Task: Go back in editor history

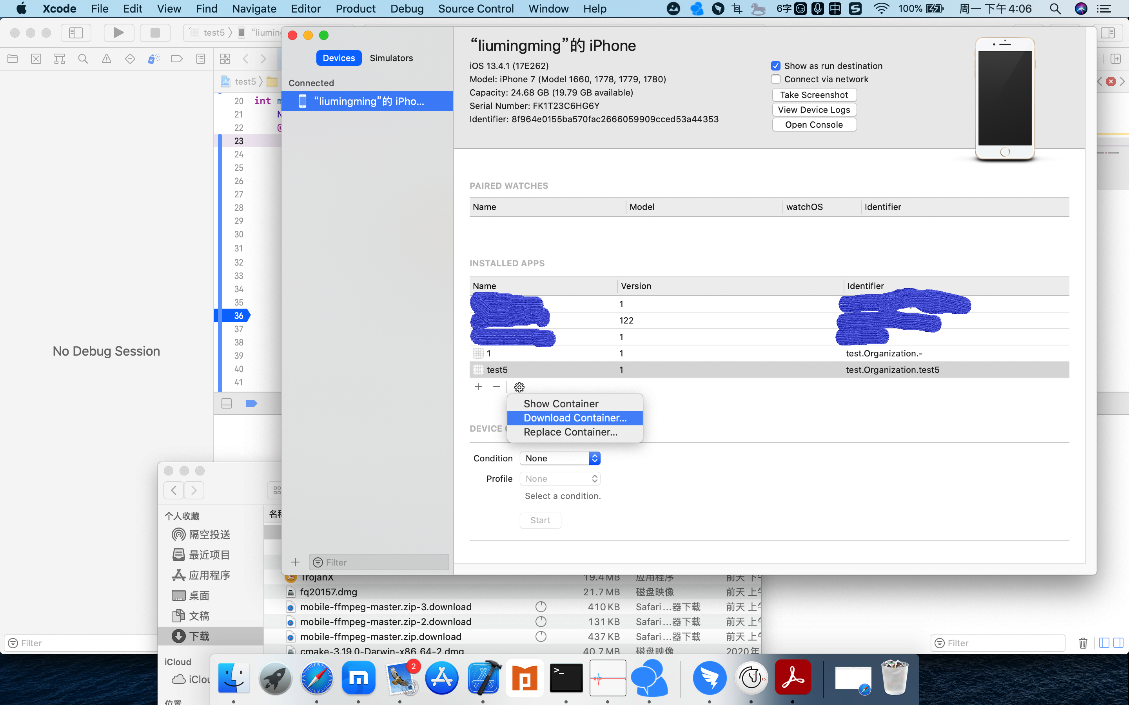Action: tap(245, 59)
